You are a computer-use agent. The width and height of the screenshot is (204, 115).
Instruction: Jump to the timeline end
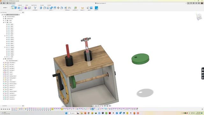click(x=9, y=109)
